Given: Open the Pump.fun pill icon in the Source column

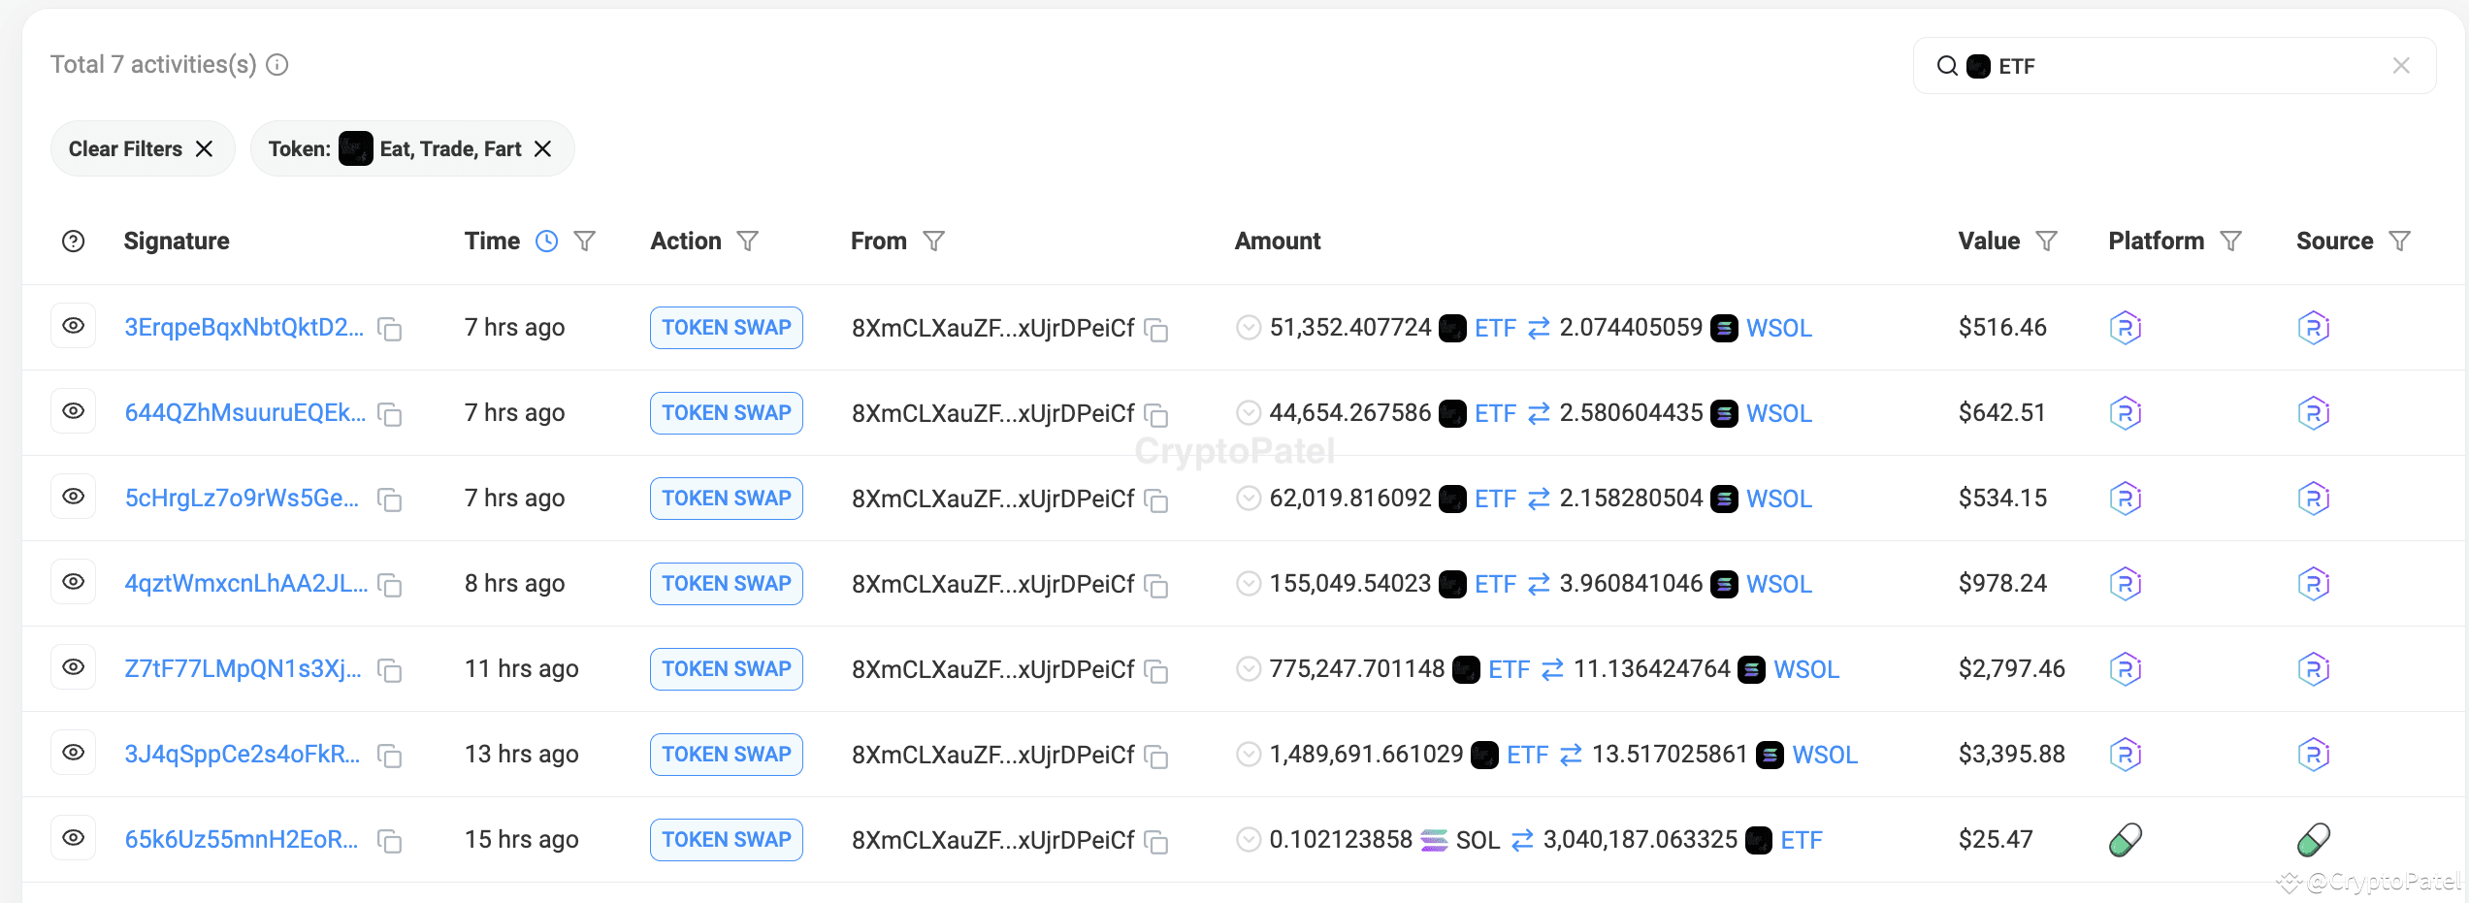Looking at the screenshot, I should (x=2314, y=839).
